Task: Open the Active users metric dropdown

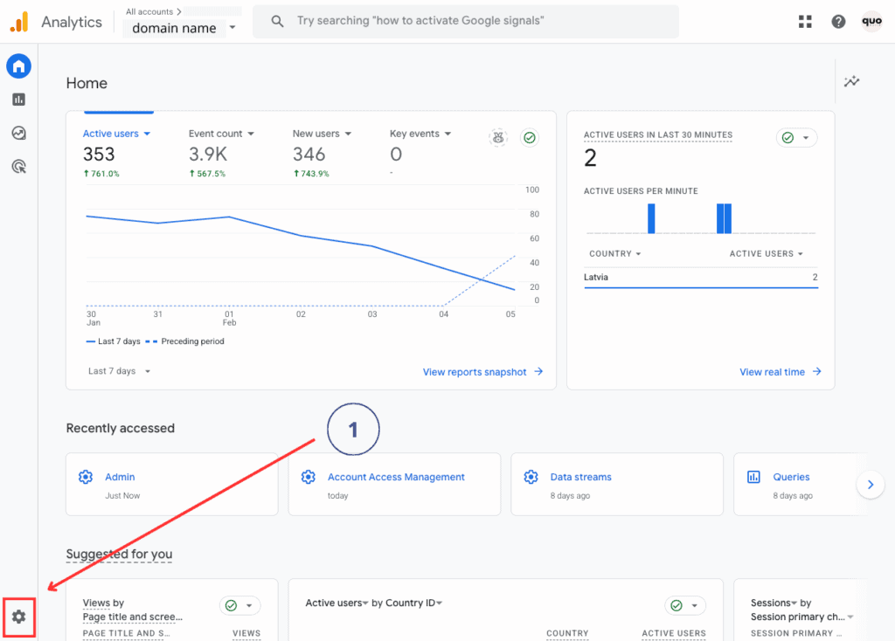Action: [116, 134]
